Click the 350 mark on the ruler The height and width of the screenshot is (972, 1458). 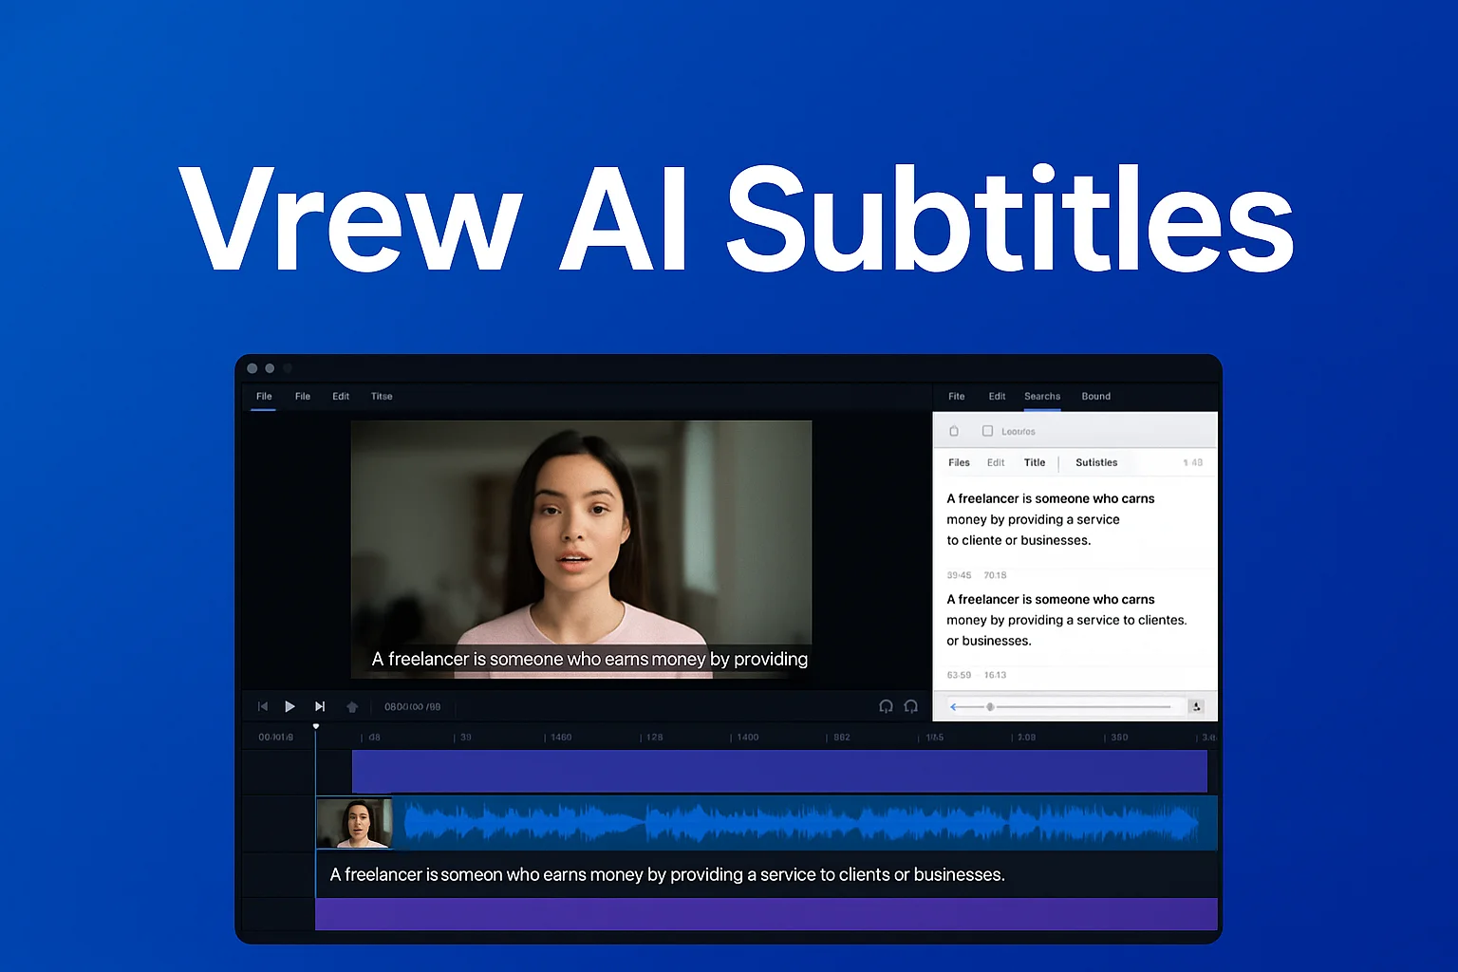(1120, 738)
